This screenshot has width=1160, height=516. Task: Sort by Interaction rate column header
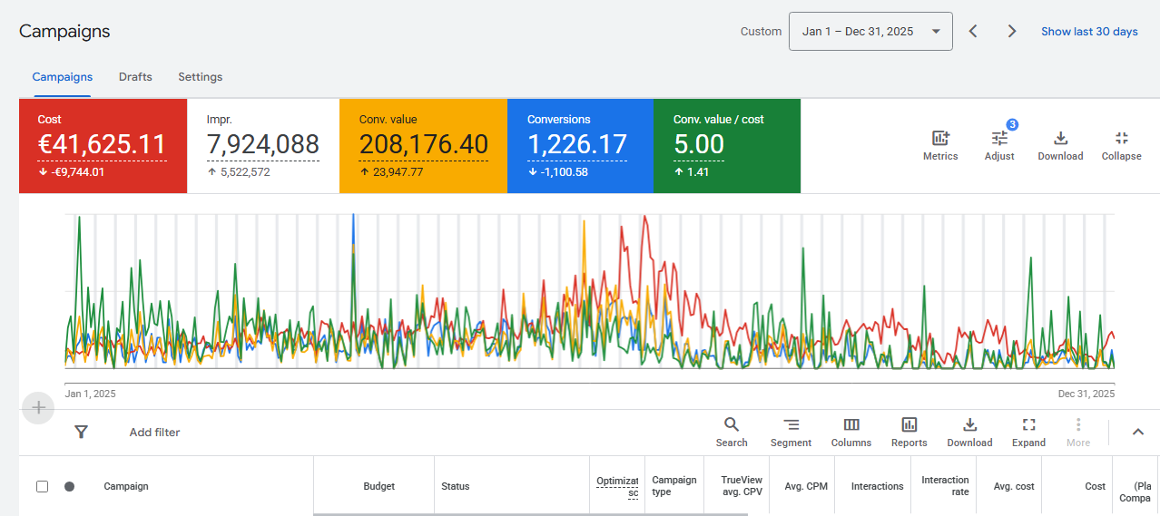[945, 486]
